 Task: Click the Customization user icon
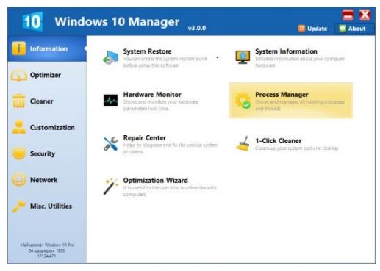(x=18, y=127)
